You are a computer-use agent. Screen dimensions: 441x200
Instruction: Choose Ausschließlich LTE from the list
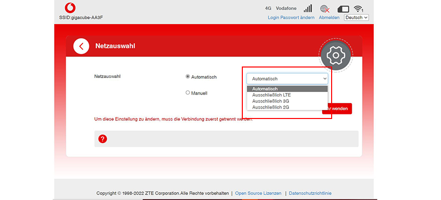click(271, 95)
